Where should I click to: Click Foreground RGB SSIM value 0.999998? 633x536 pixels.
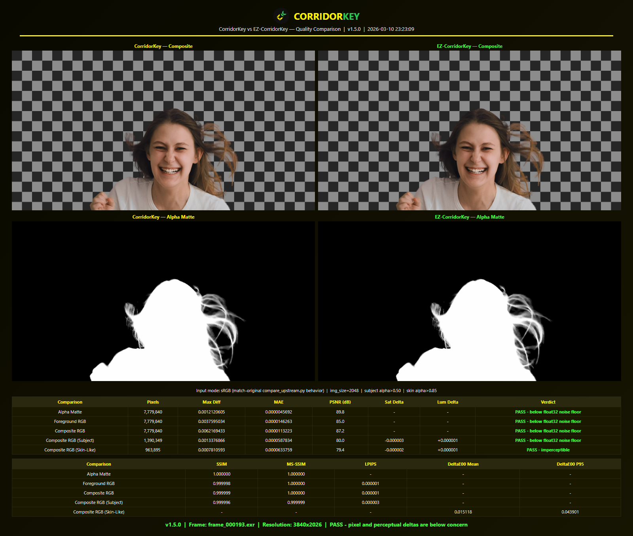222,483
